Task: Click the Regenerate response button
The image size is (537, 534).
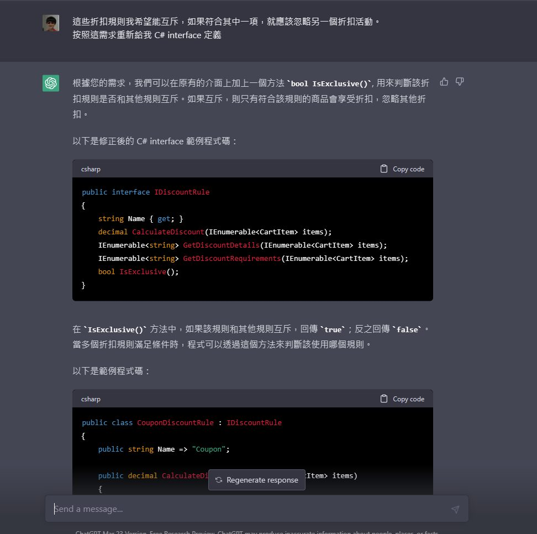Action: [x=256, y=480]
